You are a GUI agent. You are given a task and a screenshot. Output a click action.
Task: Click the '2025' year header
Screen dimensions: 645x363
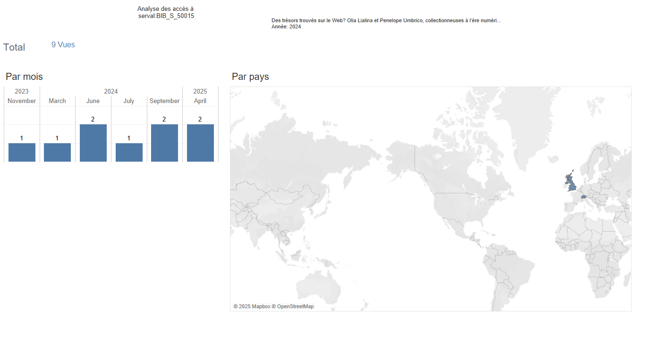(200, 91)
